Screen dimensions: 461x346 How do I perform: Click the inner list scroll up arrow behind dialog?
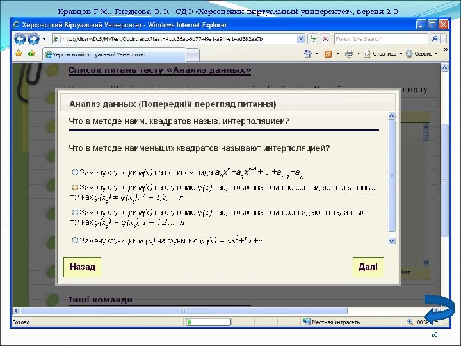(425, 127)
